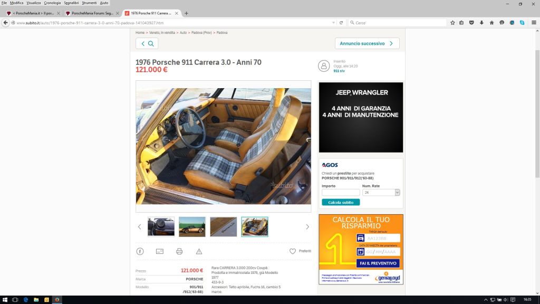Select the Carrera badge thumbnail

224,227
